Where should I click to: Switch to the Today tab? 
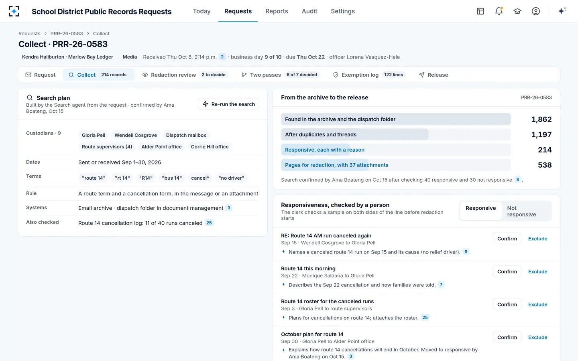[x=201, y=11]
